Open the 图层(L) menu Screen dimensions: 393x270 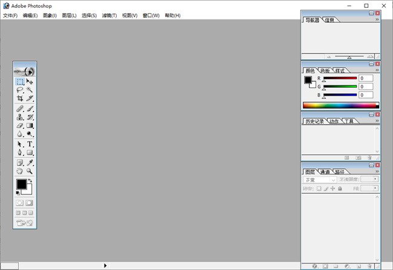tap(69, 16)
